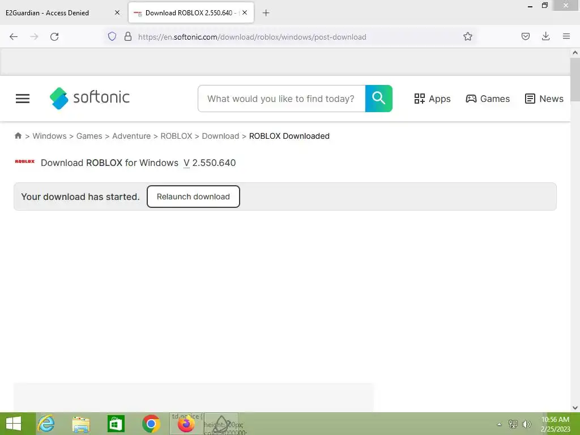The height and width of the screenshot is (435, 580).
Task: Go to ROBLOX breadcrumb link
Action: [x=176, y=136]
